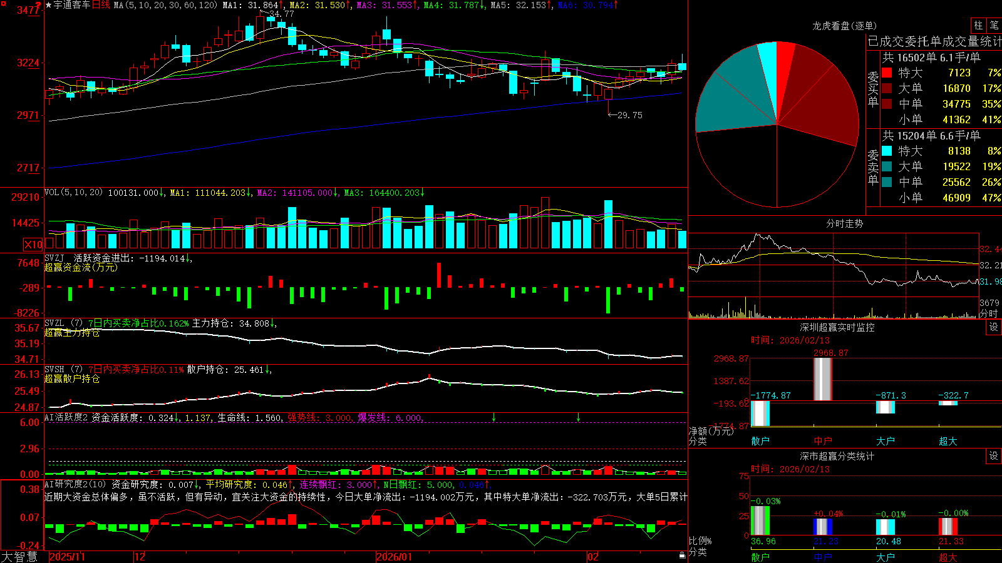Switch the Dragon-Tiger panel to 柱 bar view
This screenshot has width=1002, height=563.
[x=978, y=25]
